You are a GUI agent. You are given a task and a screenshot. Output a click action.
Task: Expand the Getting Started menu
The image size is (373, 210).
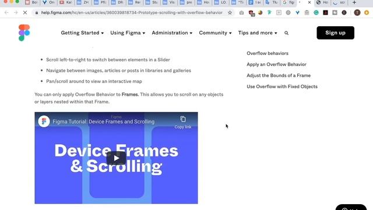click(x=82, y=33)
